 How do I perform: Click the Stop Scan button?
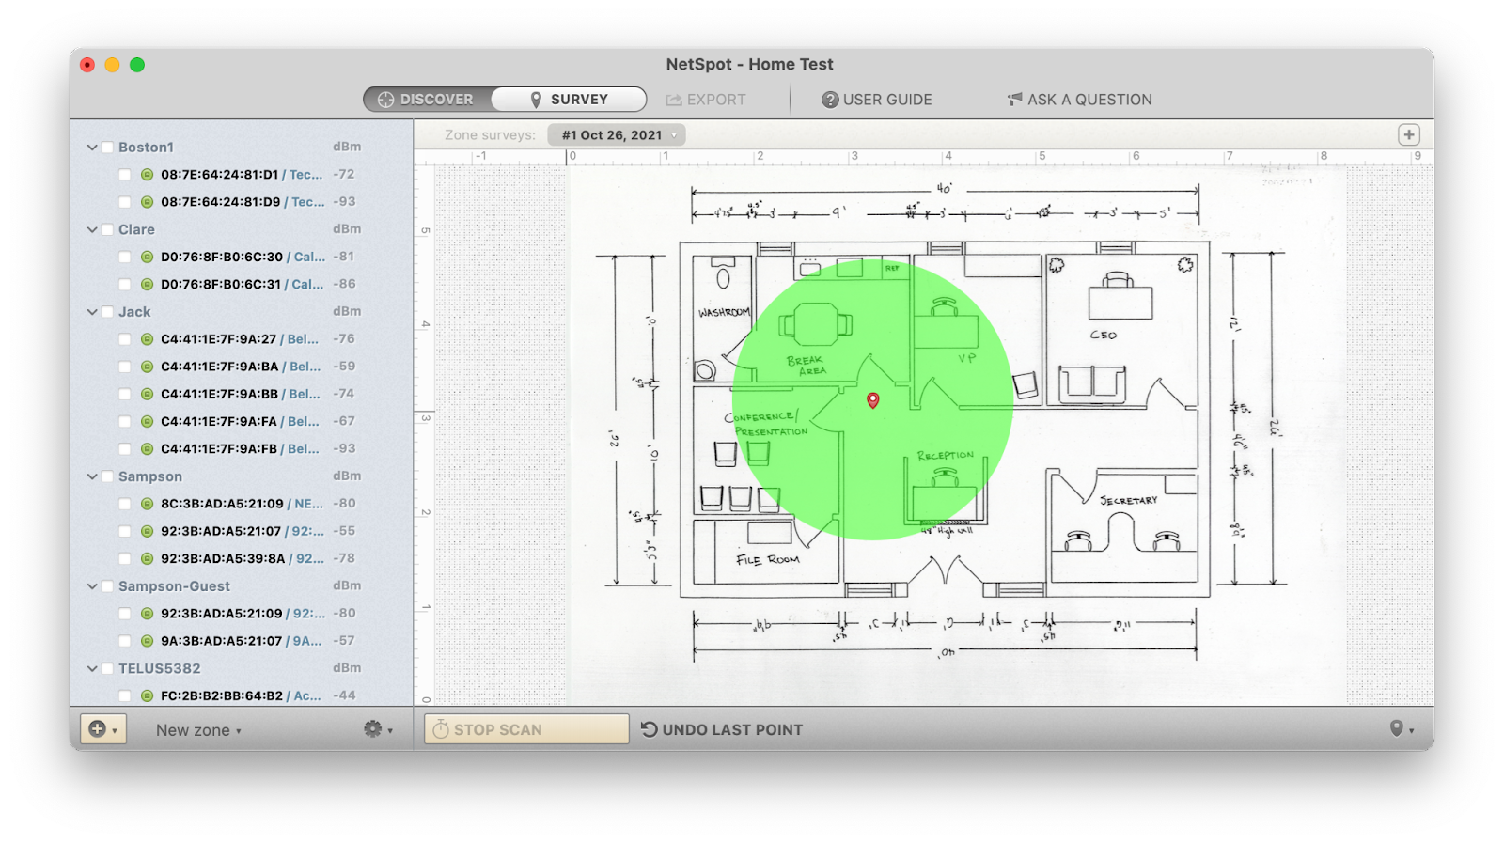pos(526,729)
